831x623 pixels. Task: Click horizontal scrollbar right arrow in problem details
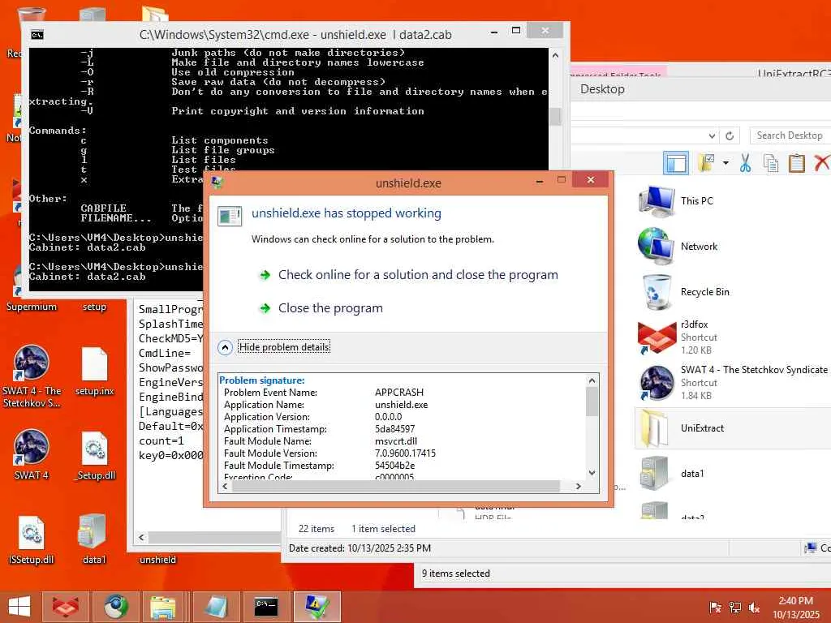(578, 486)
